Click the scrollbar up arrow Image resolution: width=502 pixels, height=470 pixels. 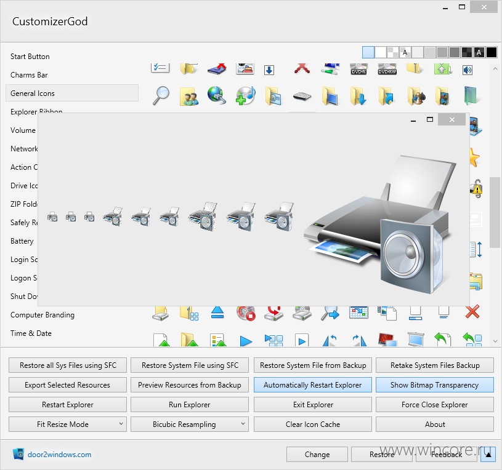pyautogui.click(x=495, y=68)
